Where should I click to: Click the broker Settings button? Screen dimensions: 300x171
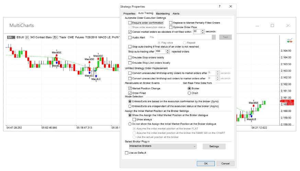[x=214, y=146]
